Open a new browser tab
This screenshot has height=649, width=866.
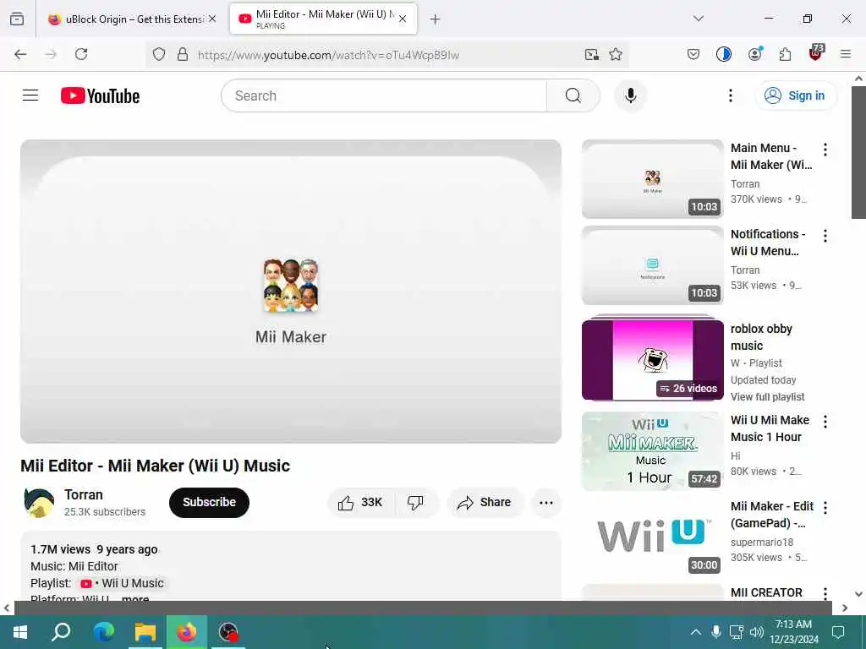coord(436,19)
